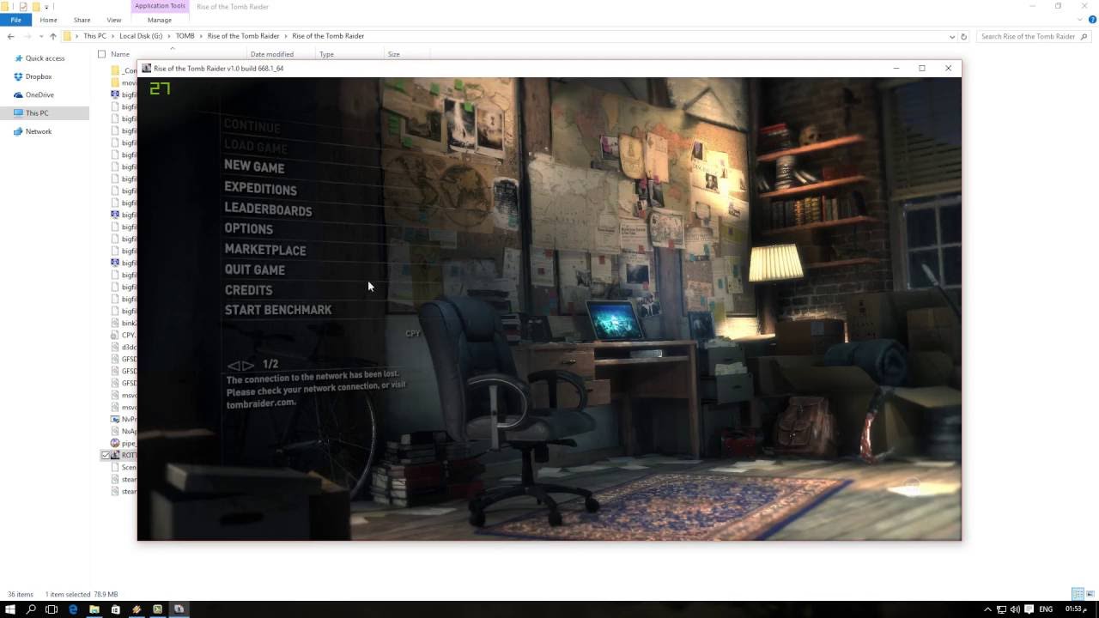
Task: Open the View ribbon tab
Action: pyautogui.click(x=113, y=20)
